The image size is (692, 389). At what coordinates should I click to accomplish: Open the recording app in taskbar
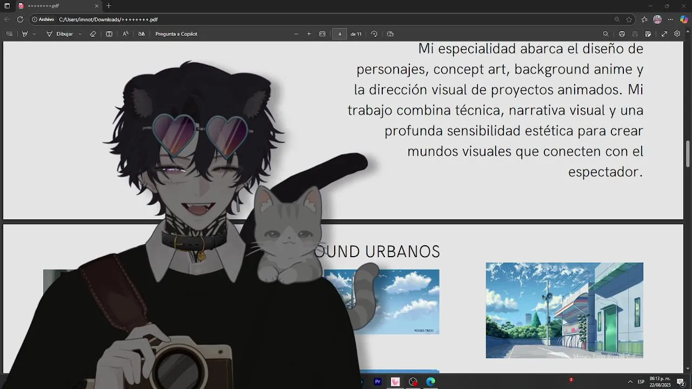414,382
